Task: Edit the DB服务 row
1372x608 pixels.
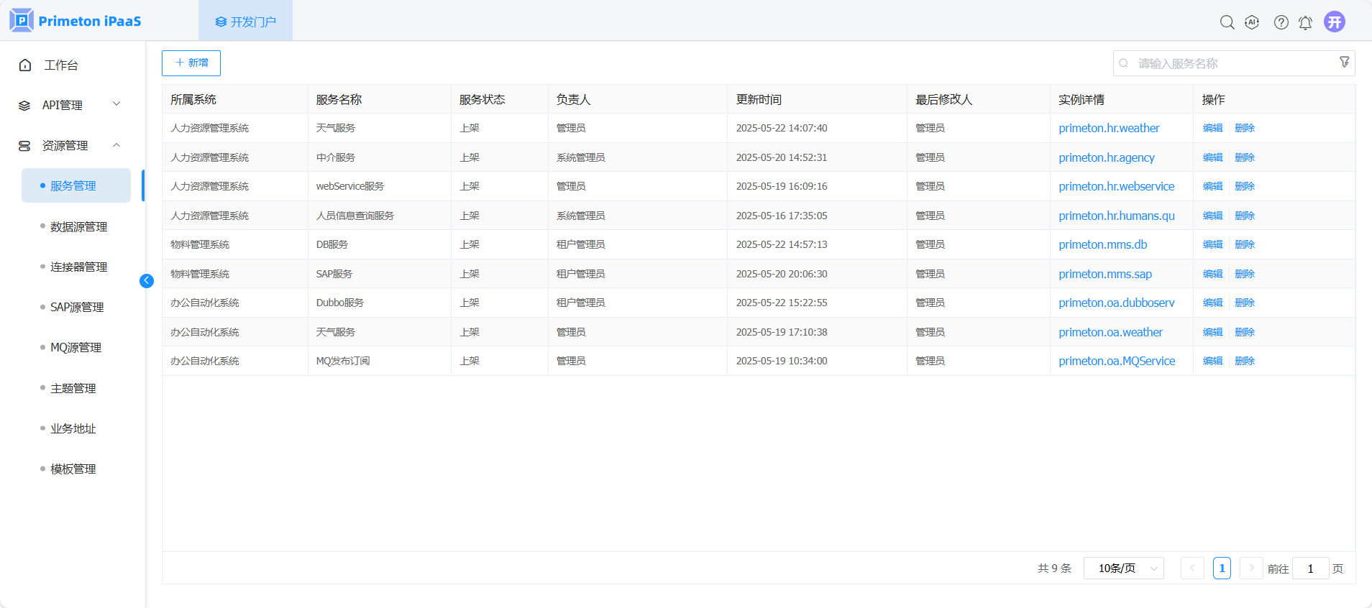Action: 1212,244
